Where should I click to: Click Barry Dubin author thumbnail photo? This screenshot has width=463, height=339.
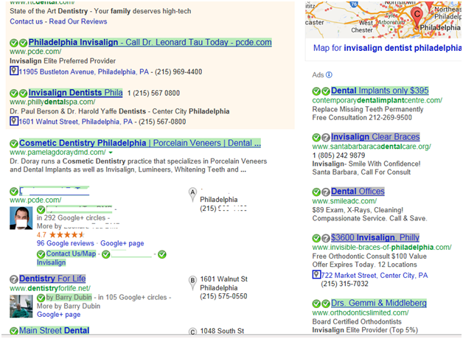(21, 307)
